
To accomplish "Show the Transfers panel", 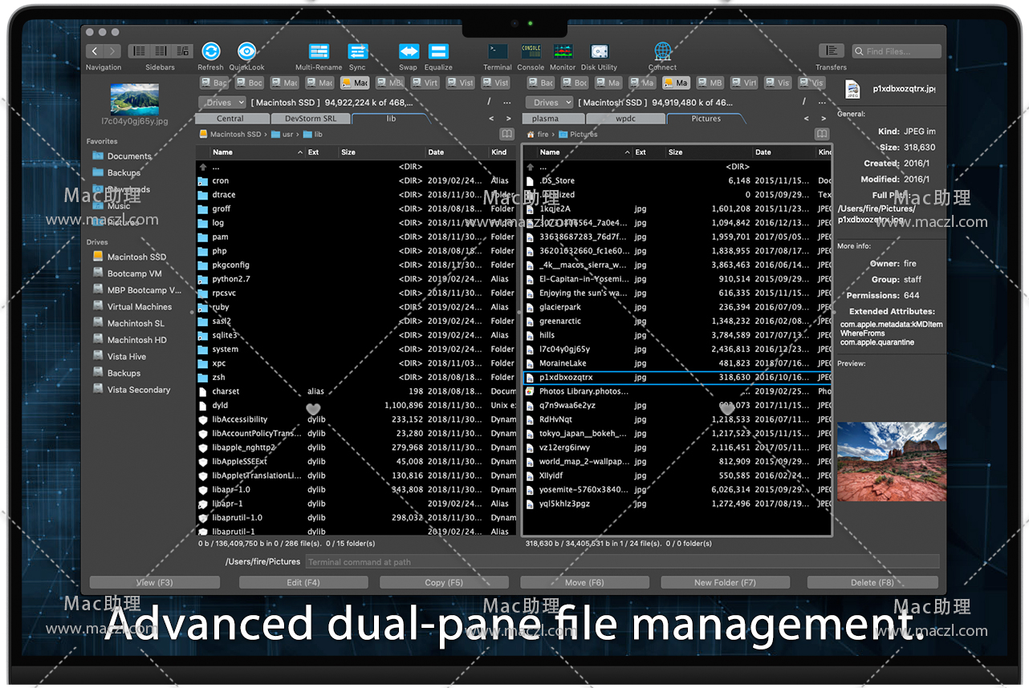I will click(831, 51).
